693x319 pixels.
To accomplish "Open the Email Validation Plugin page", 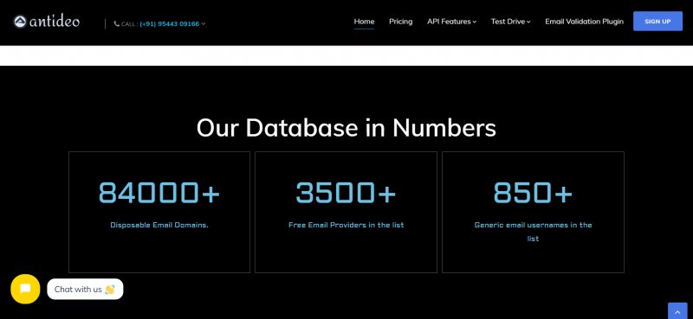I will [584, 21].
